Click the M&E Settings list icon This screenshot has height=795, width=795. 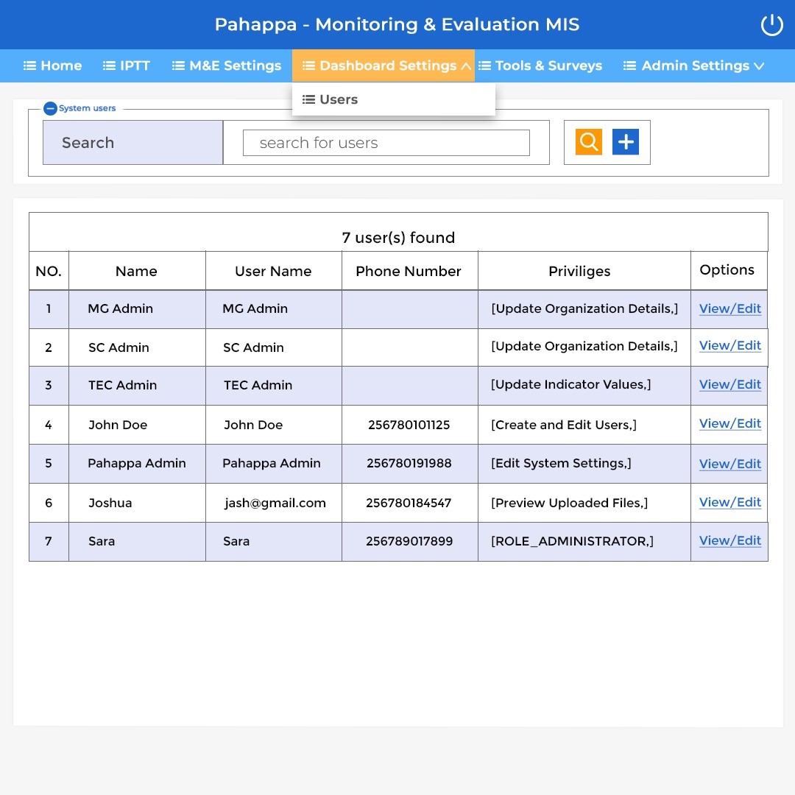(x=178, y=66)
